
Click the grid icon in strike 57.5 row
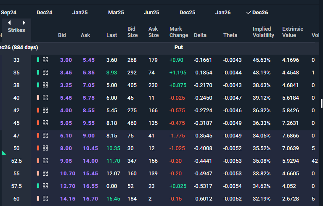pyautogui.click(x=45, y=186)
